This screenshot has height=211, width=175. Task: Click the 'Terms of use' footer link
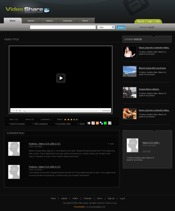tap(111, 203)
